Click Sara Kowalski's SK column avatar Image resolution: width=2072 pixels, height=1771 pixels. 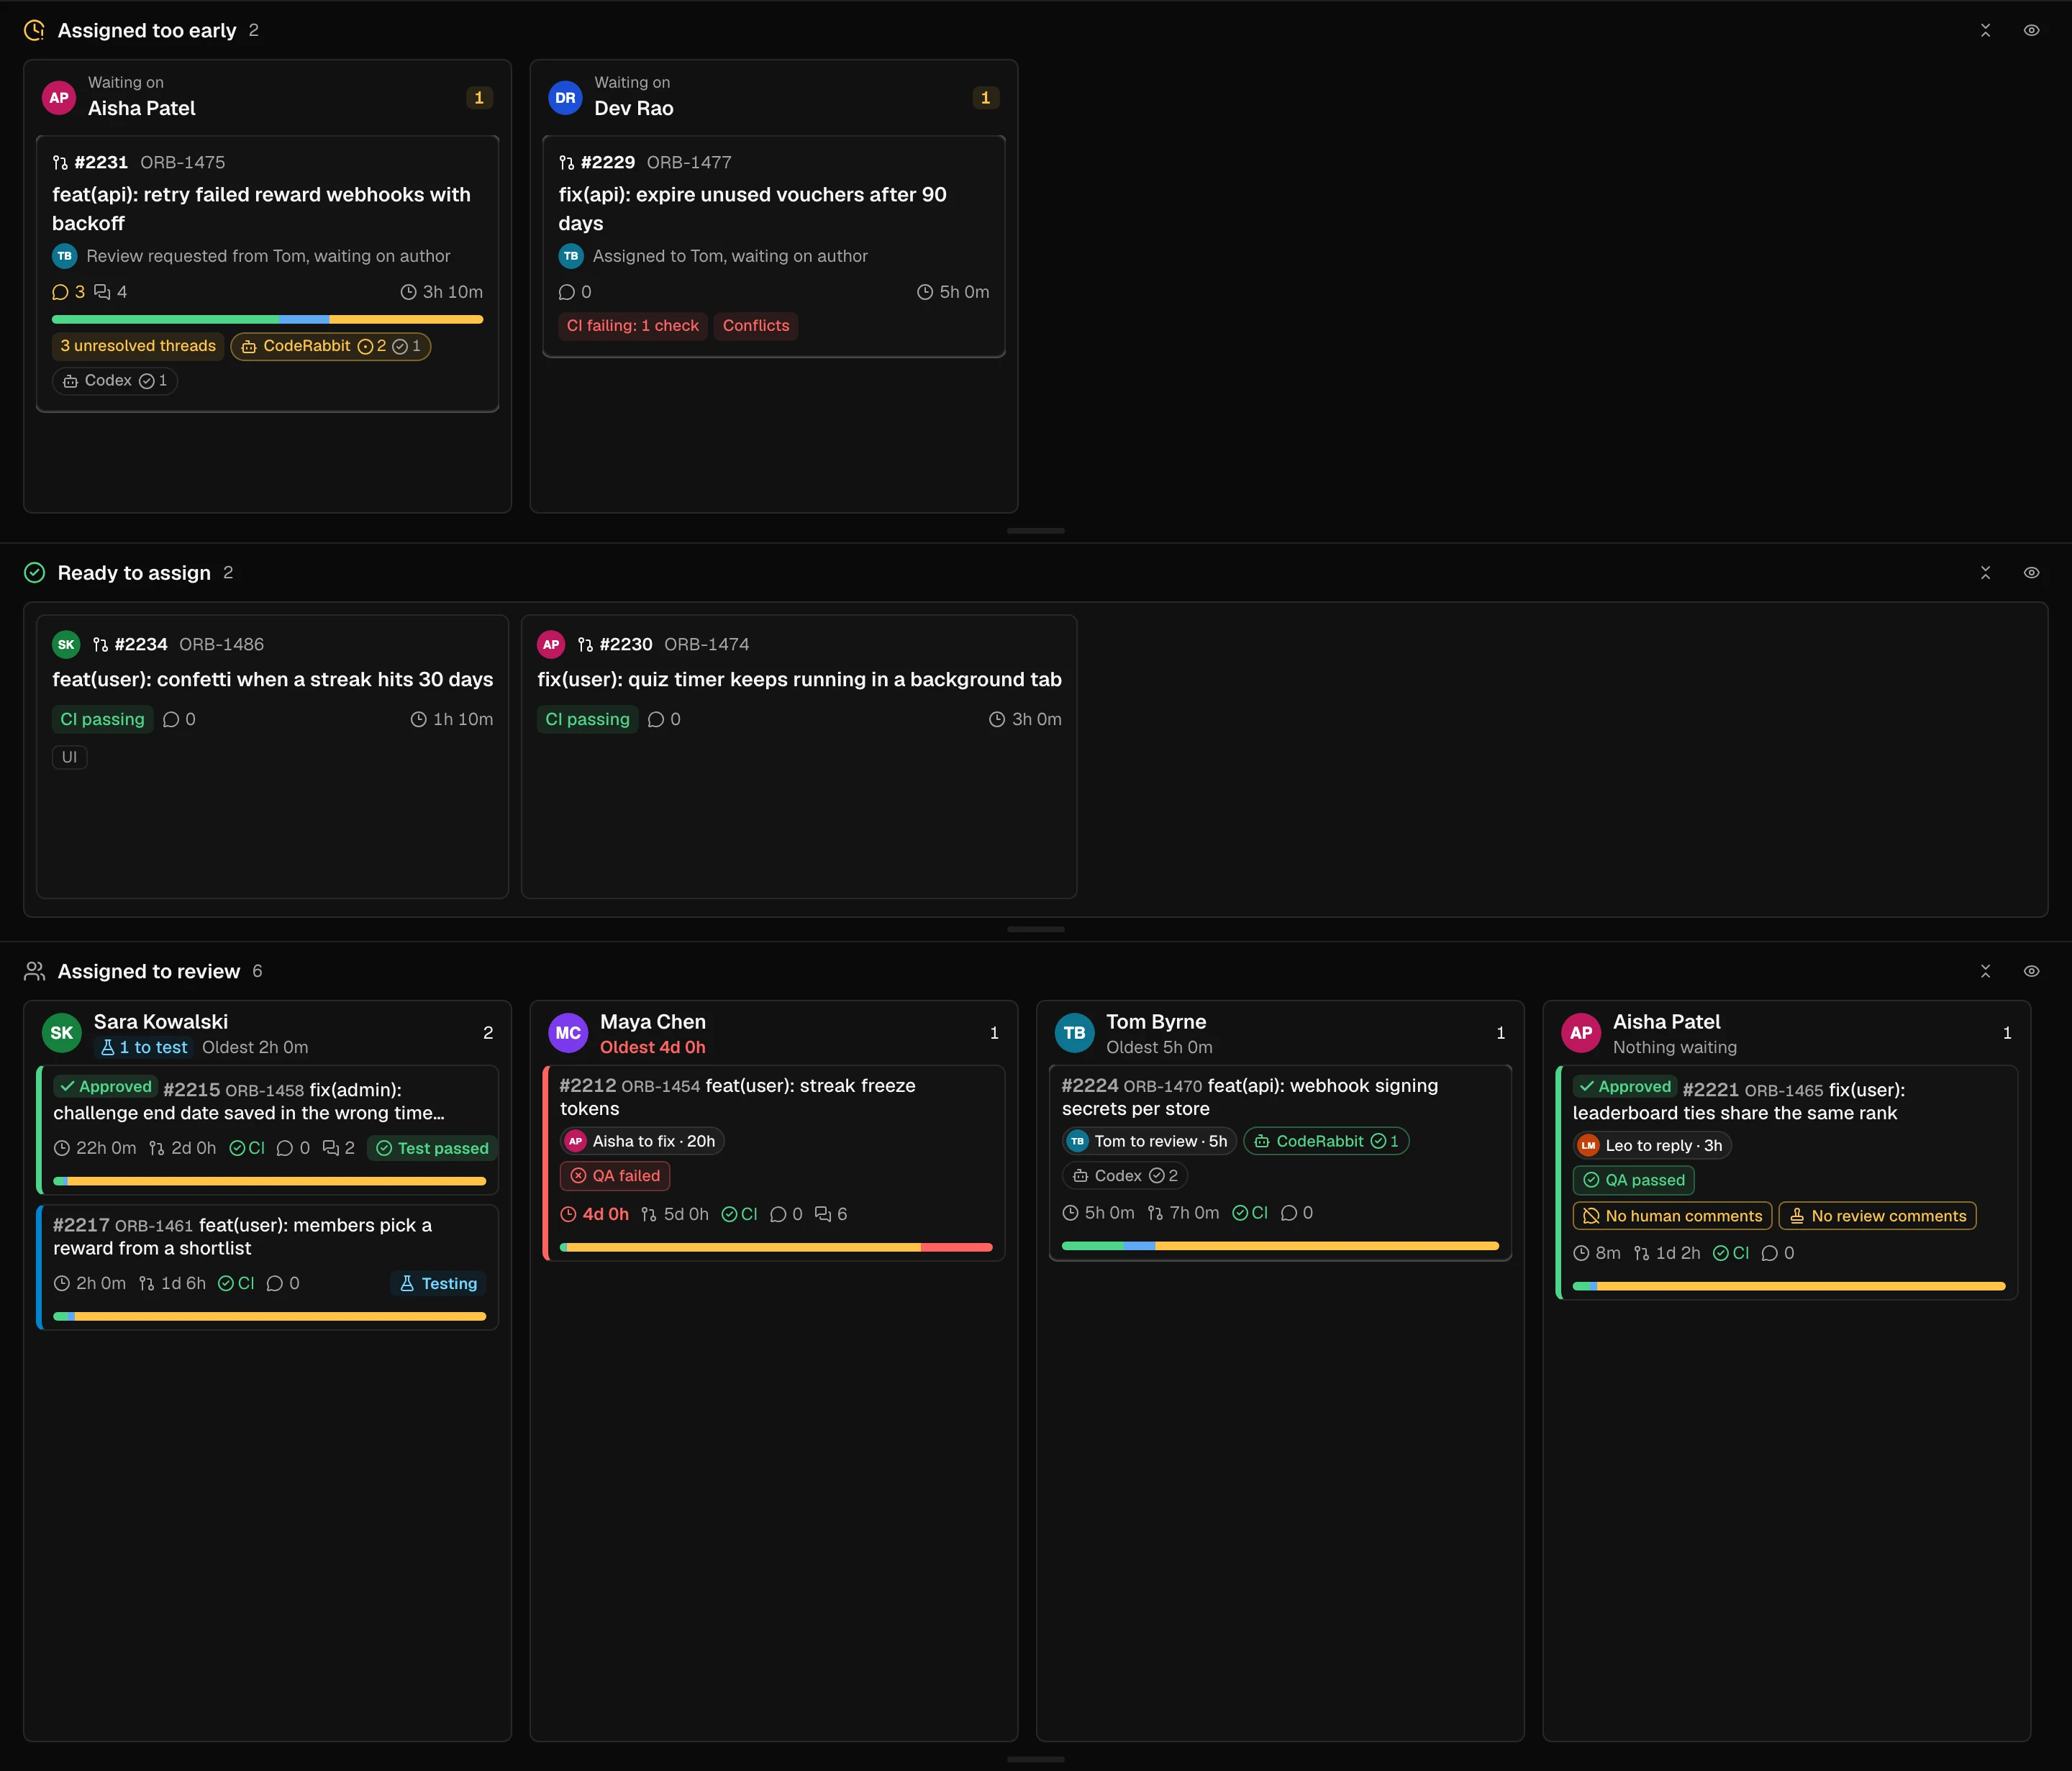click(x=61, y=1033)
